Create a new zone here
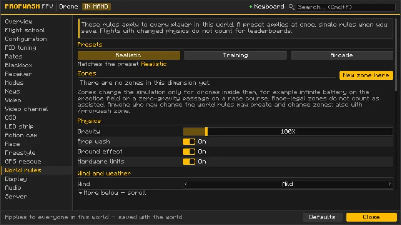 point(366,75)
